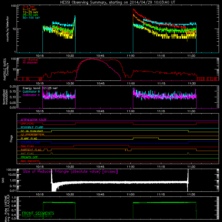Click the Normalized modulation axis title

click(5, 97)
